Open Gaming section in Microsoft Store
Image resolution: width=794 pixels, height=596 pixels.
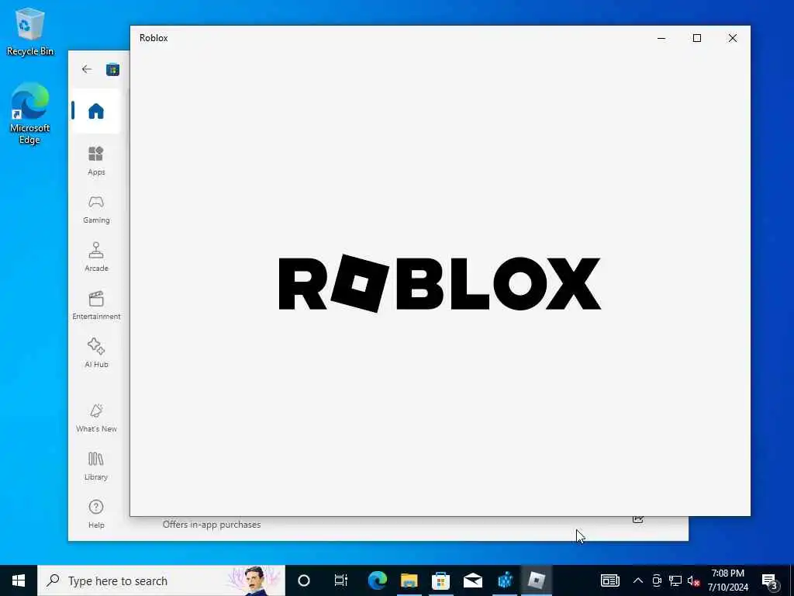click(x=95, y=209)
